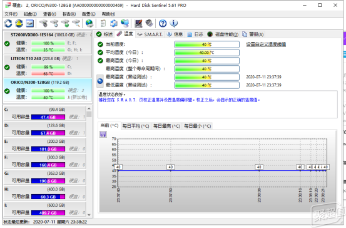
Task: Click F: drive 160.4 GB capacity bar
Action: pos(48,165)
